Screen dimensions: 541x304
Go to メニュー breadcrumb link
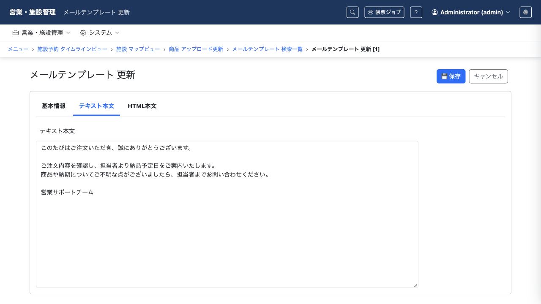(18, 49)
